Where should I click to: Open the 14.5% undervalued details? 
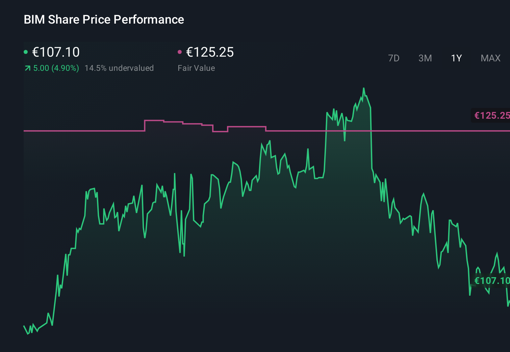click(x=120, y=68)
